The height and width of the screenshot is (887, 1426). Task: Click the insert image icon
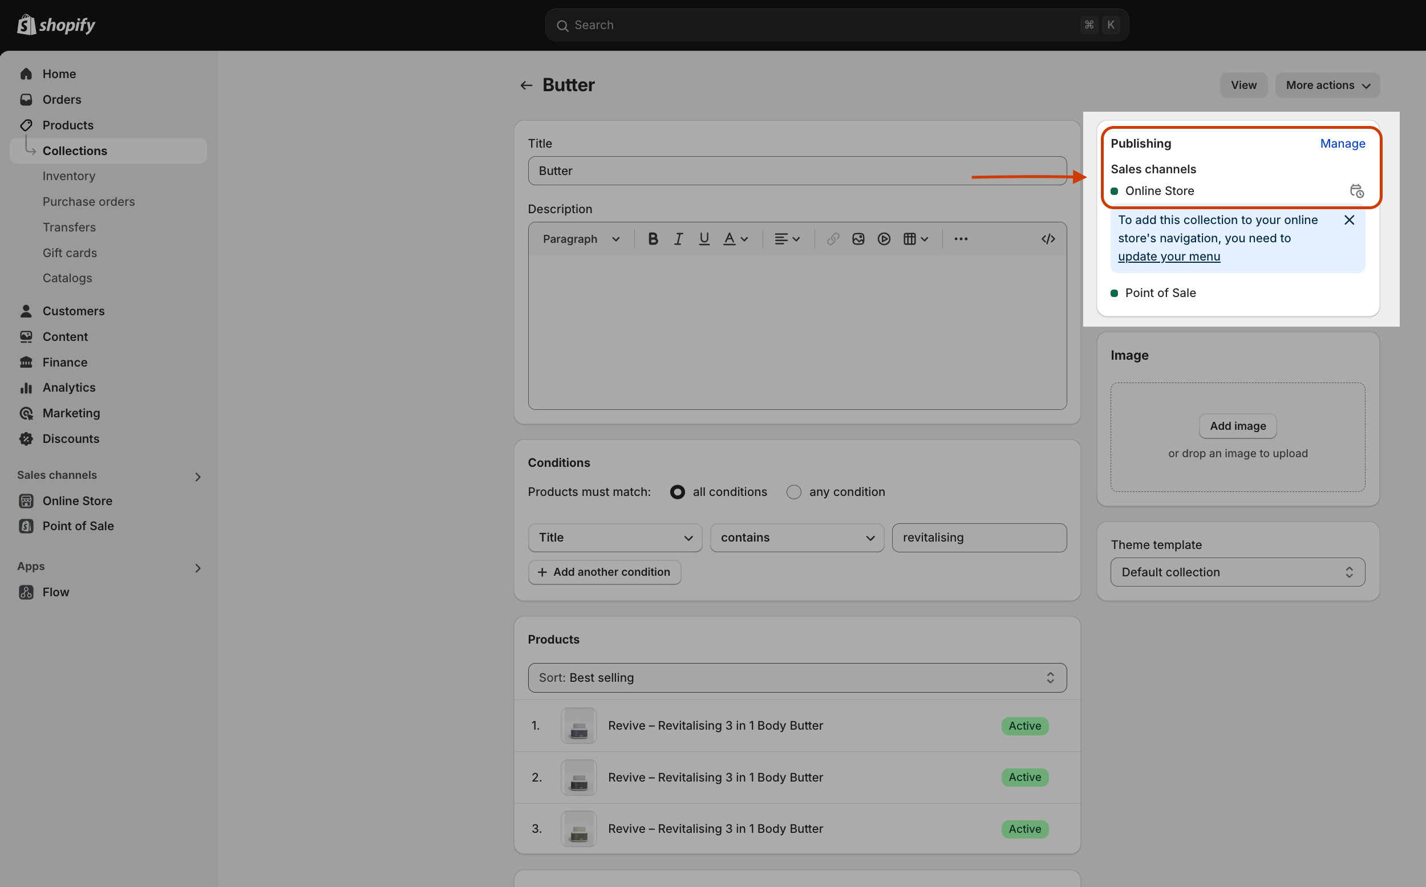(858, 239)
